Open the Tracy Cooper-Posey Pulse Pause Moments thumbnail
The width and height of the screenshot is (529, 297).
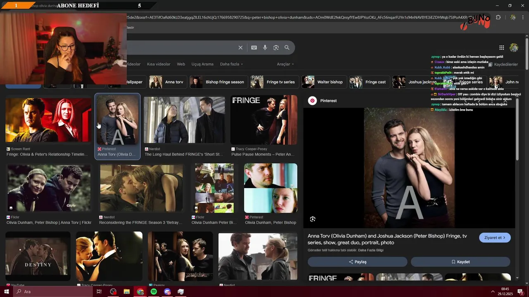tap(264, 120)
